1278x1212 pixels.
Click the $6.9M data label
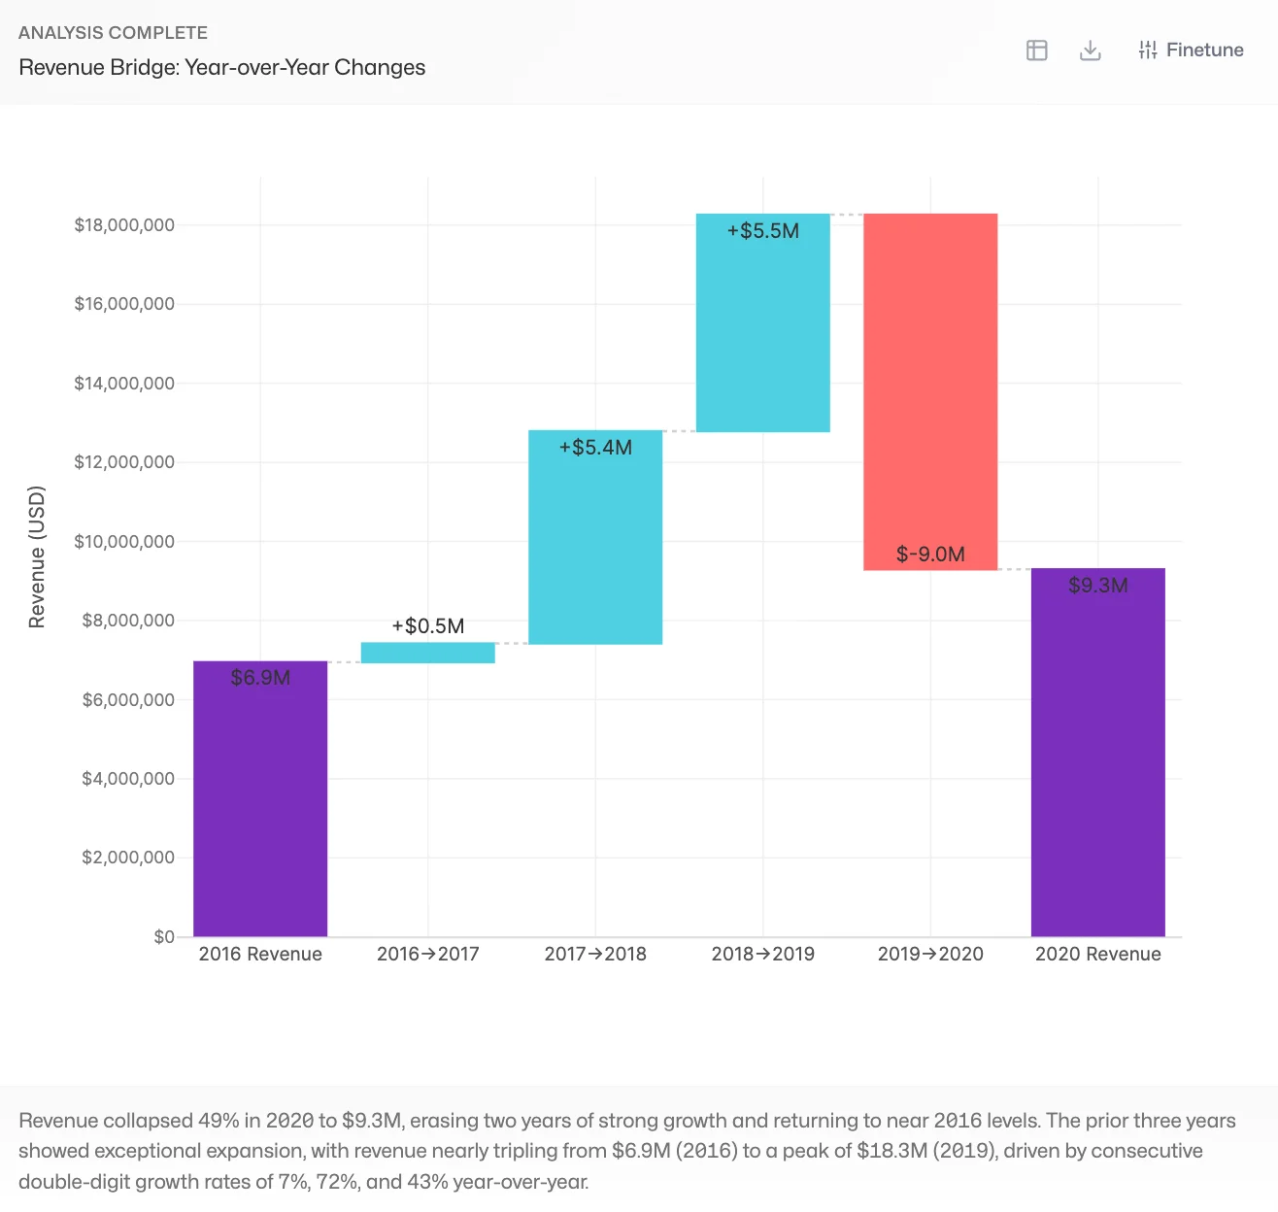pos(260,678)
